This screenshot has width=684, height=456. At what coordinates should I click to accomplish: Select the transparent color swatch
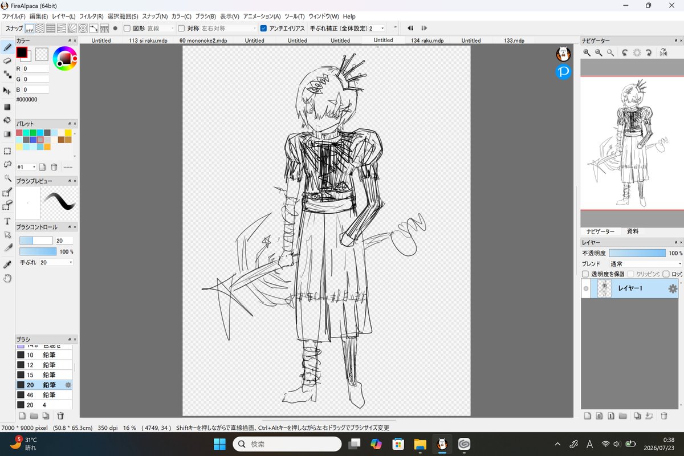(x=41, y=54)
